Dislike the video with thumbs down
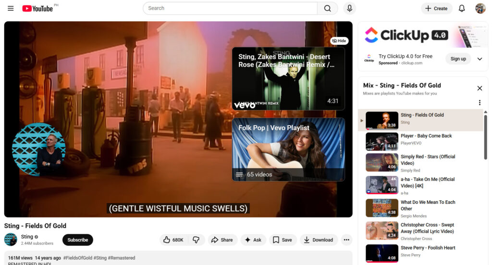 pyautogui.click(x=197, y=240)
